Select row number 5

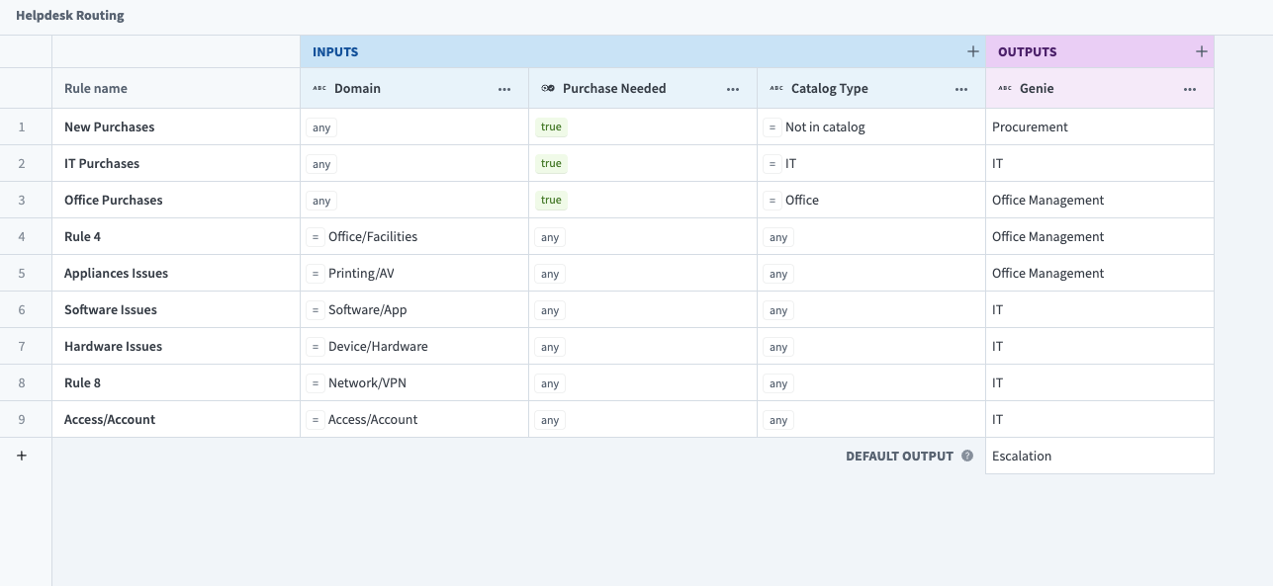click(22, 274)
